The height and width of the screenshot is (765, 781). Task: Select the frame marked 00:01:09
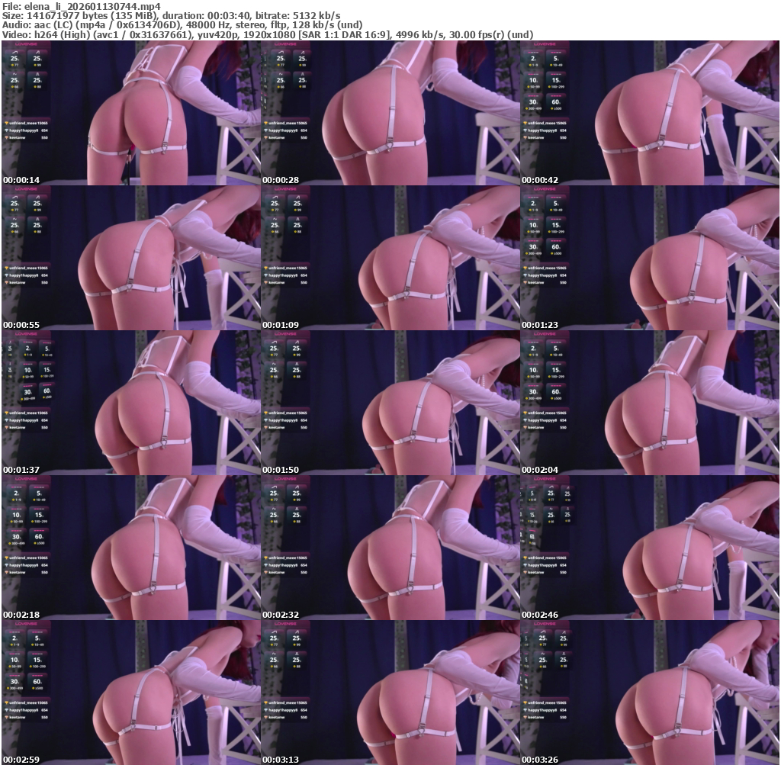tap(390, 258)
